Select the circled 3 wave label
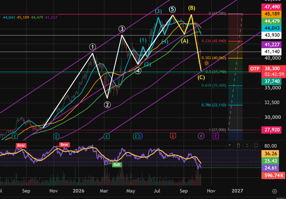286x199 pixels. (x=122, y=28)
